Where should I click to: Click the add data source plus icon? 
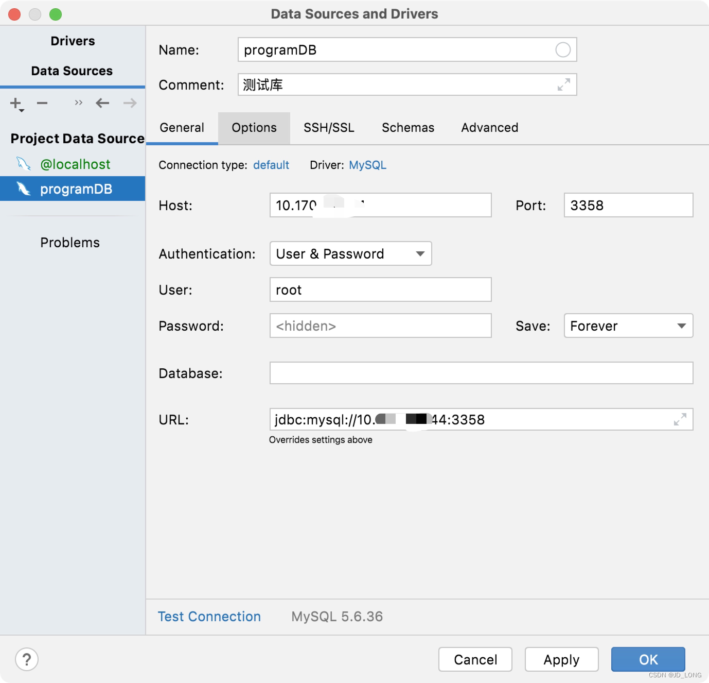(x=16, y=104)
